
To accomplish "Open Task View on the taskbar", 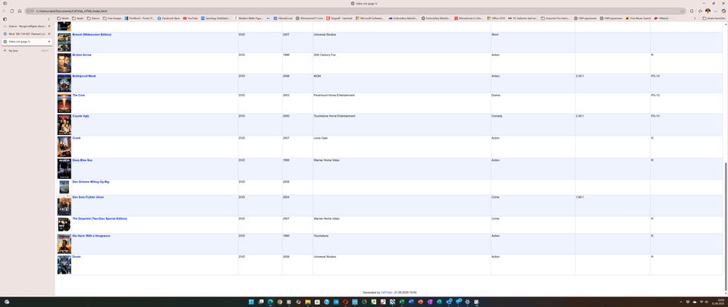I will tap(261, 302).
